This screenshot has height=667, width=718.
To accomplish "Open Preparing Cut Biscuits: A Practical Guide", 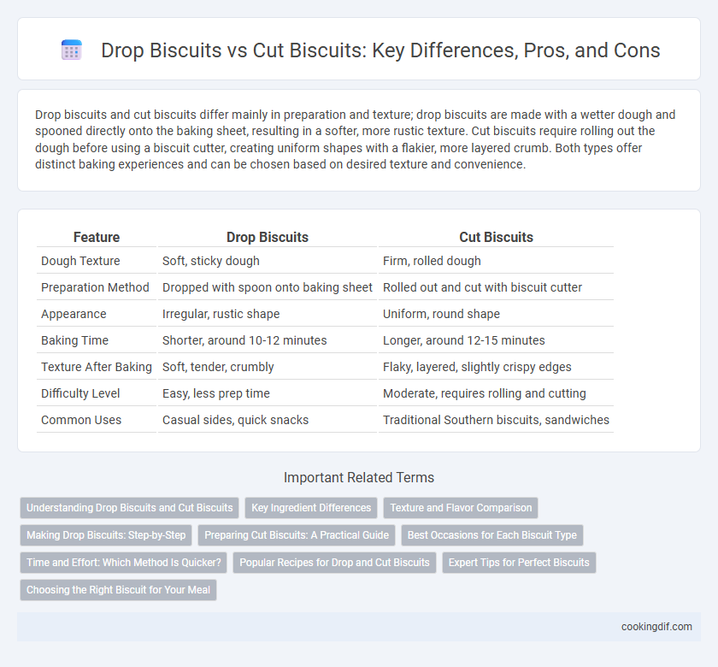I will 297,535.
